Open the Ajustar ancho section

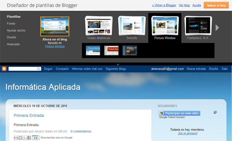[16, 30]
